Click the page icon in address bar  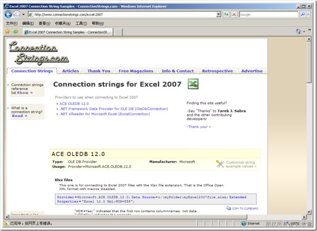click(31, 15)
